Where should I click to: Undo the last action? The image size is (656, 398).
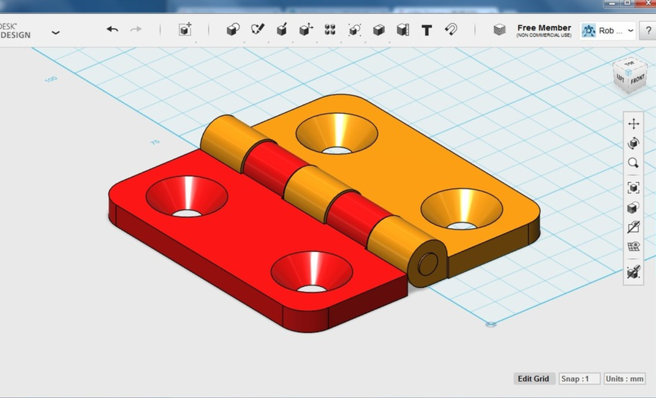112,29
